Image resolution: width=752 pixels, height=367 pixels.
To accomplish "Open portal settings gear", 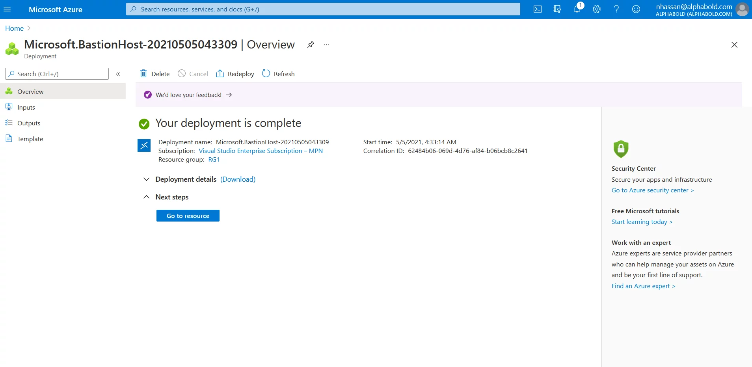I will tap(597, 9).
